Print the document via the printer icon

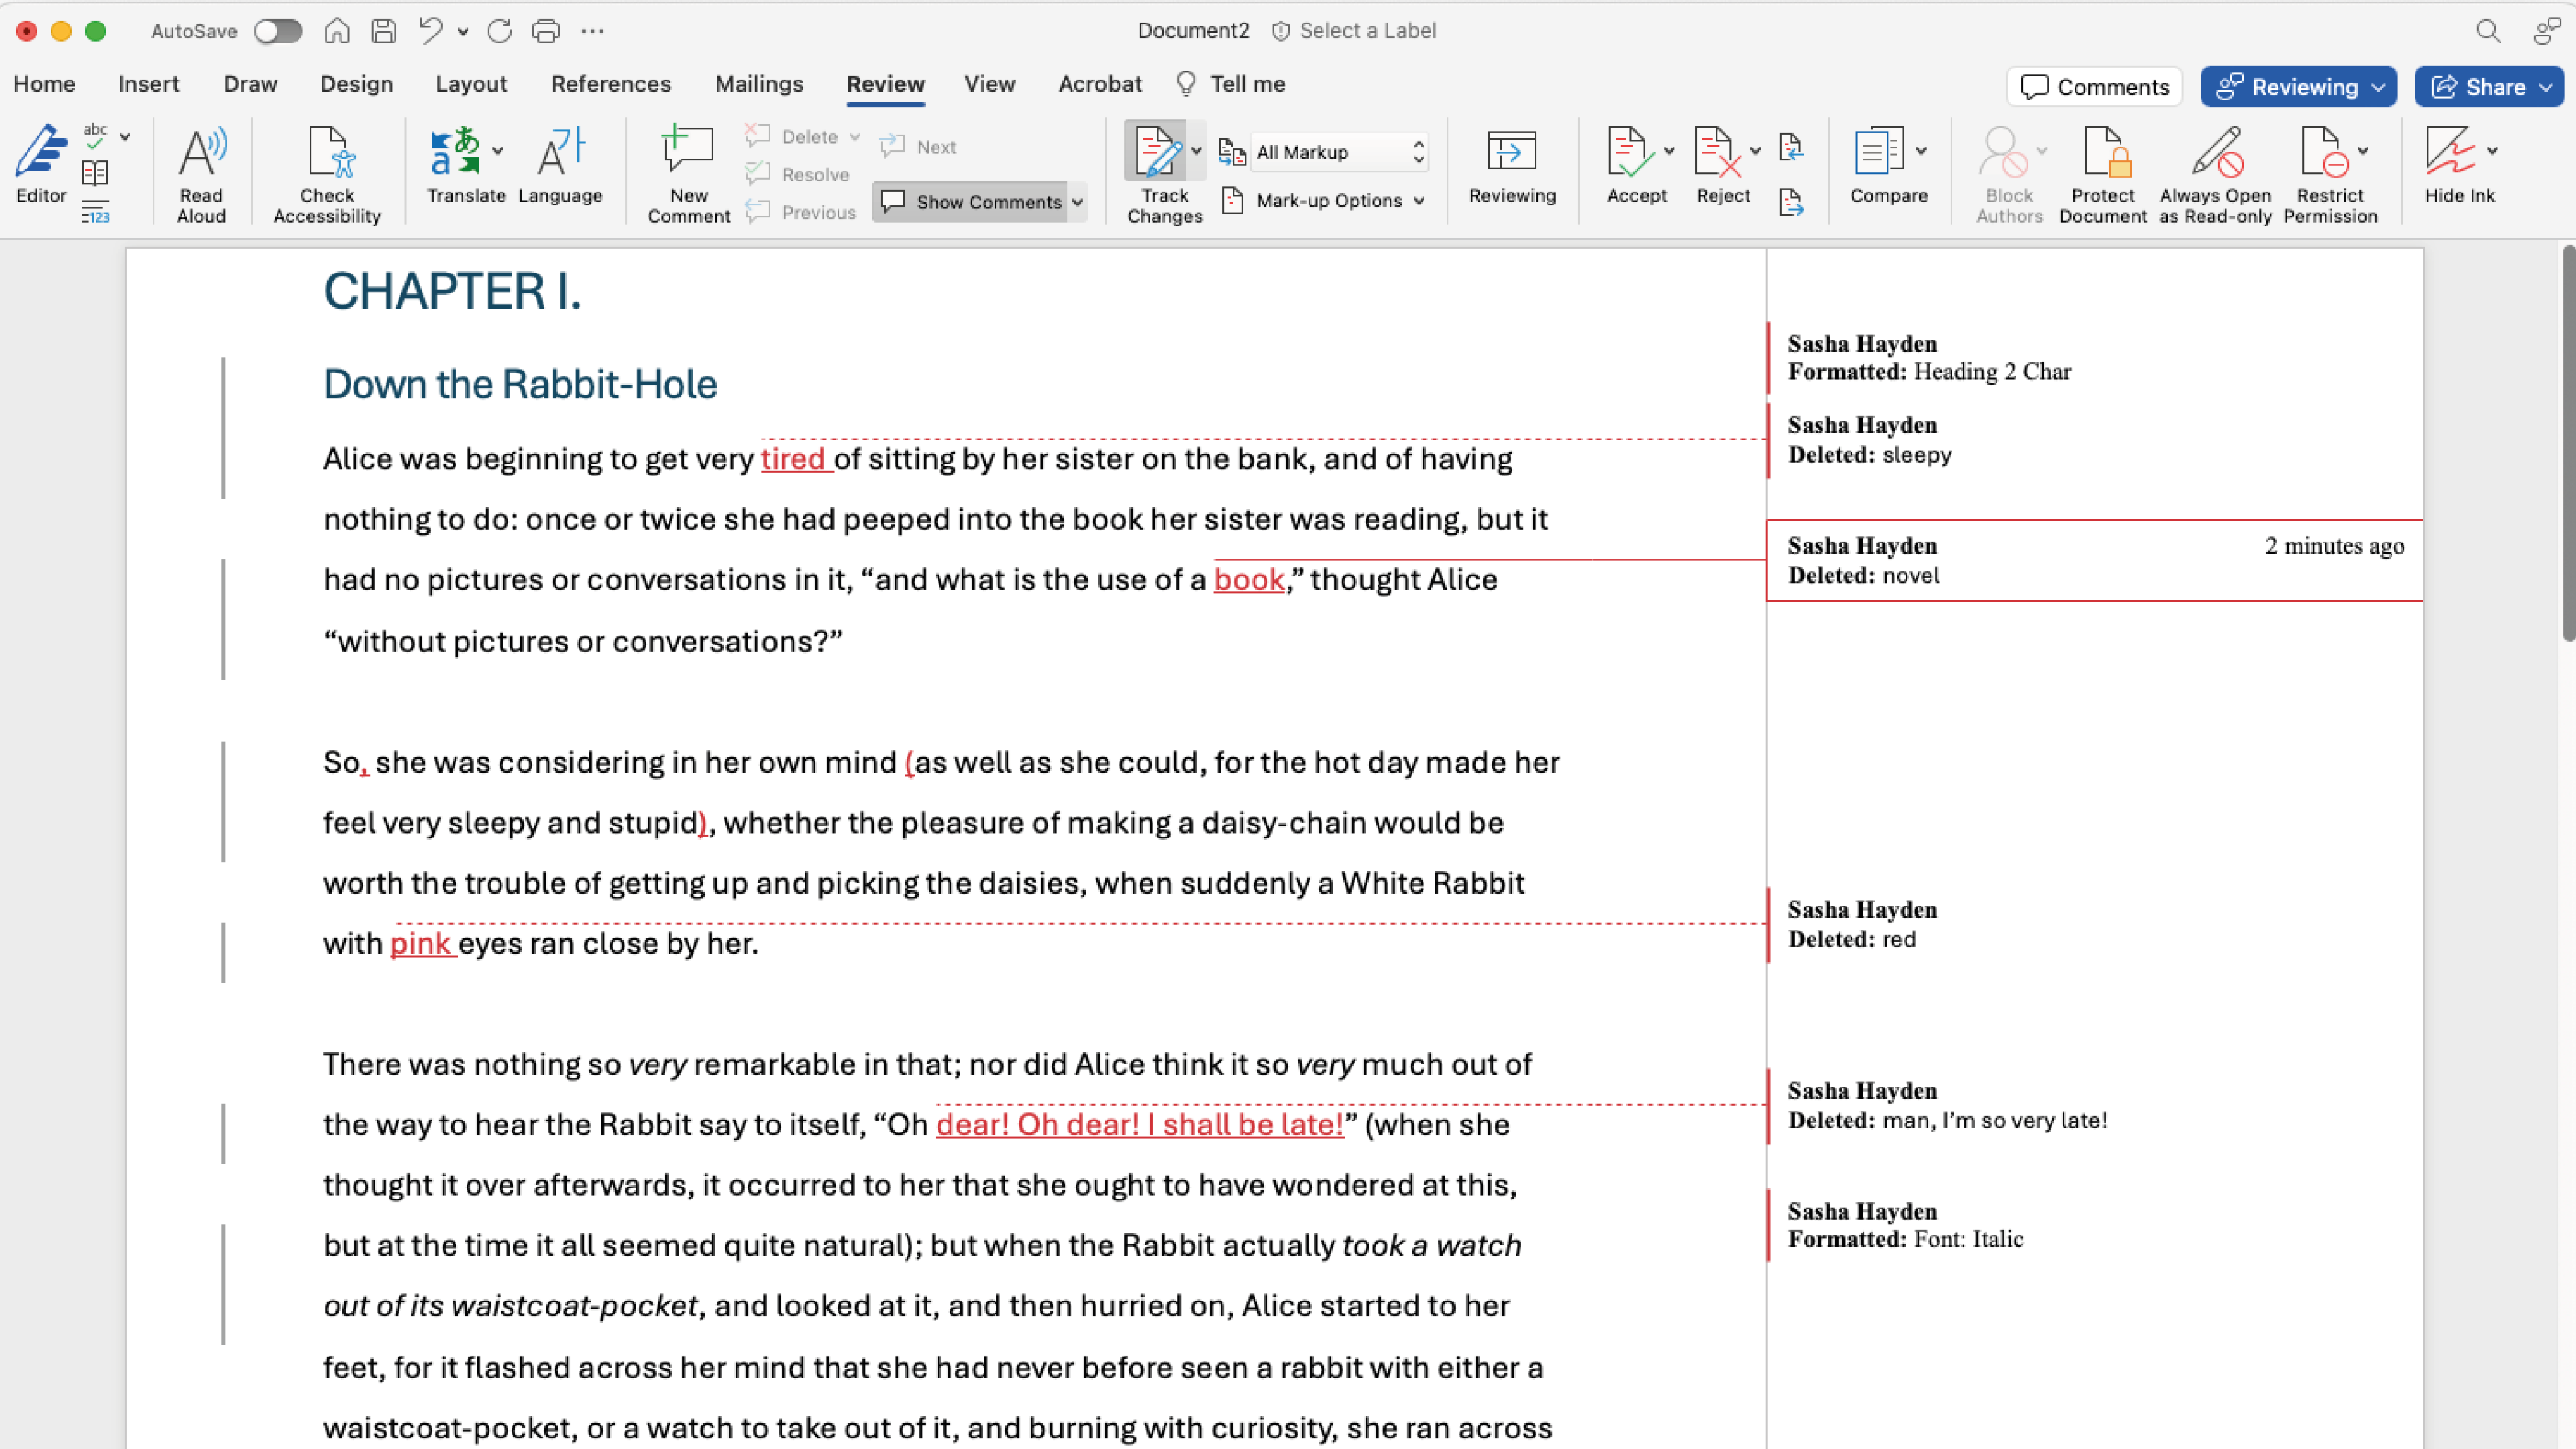(x=546, y=31)
